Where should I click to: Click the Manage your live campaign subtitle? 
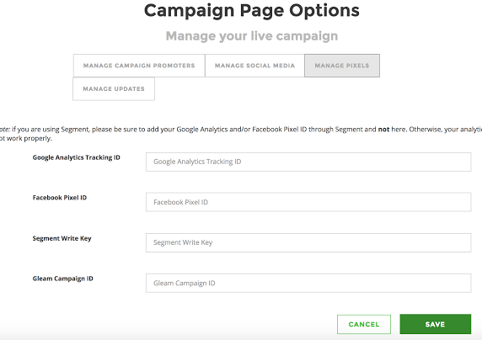click(252, 36)
